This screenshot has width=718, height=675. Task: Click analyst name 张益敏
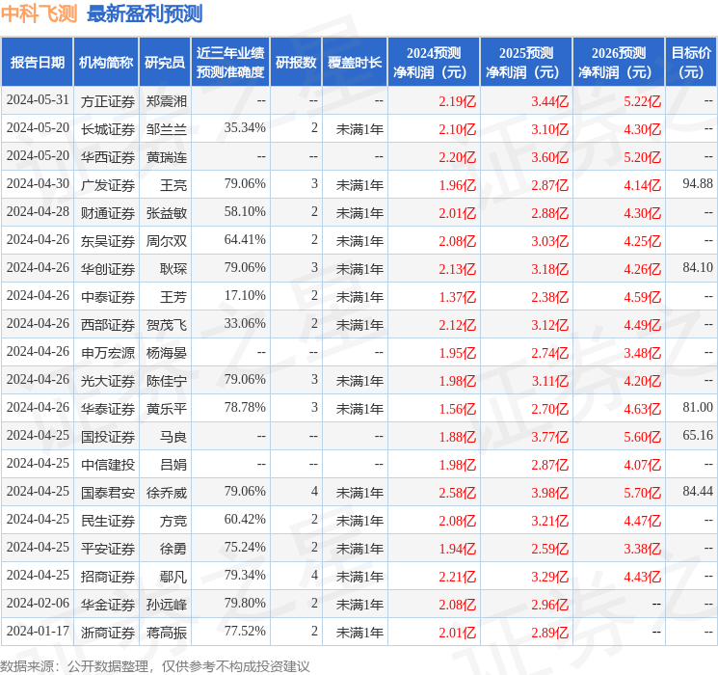click(166, 213)
